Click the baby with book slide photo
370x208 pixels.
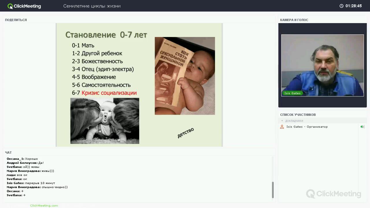(185, 76)
